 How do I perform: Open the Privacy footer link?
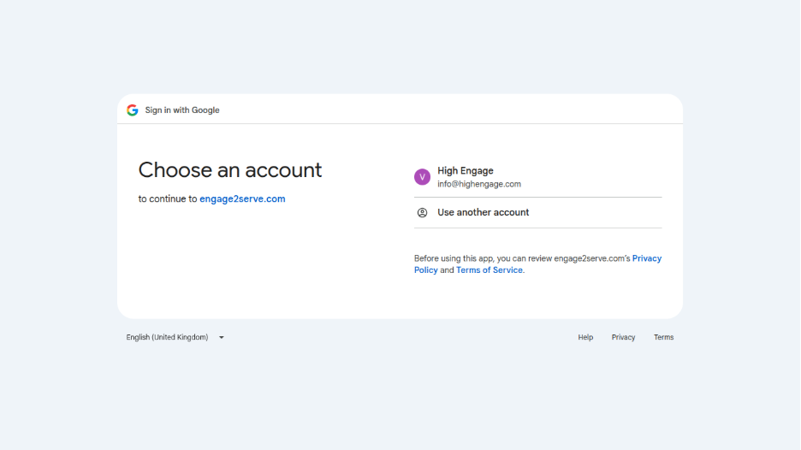pos(623,337)
